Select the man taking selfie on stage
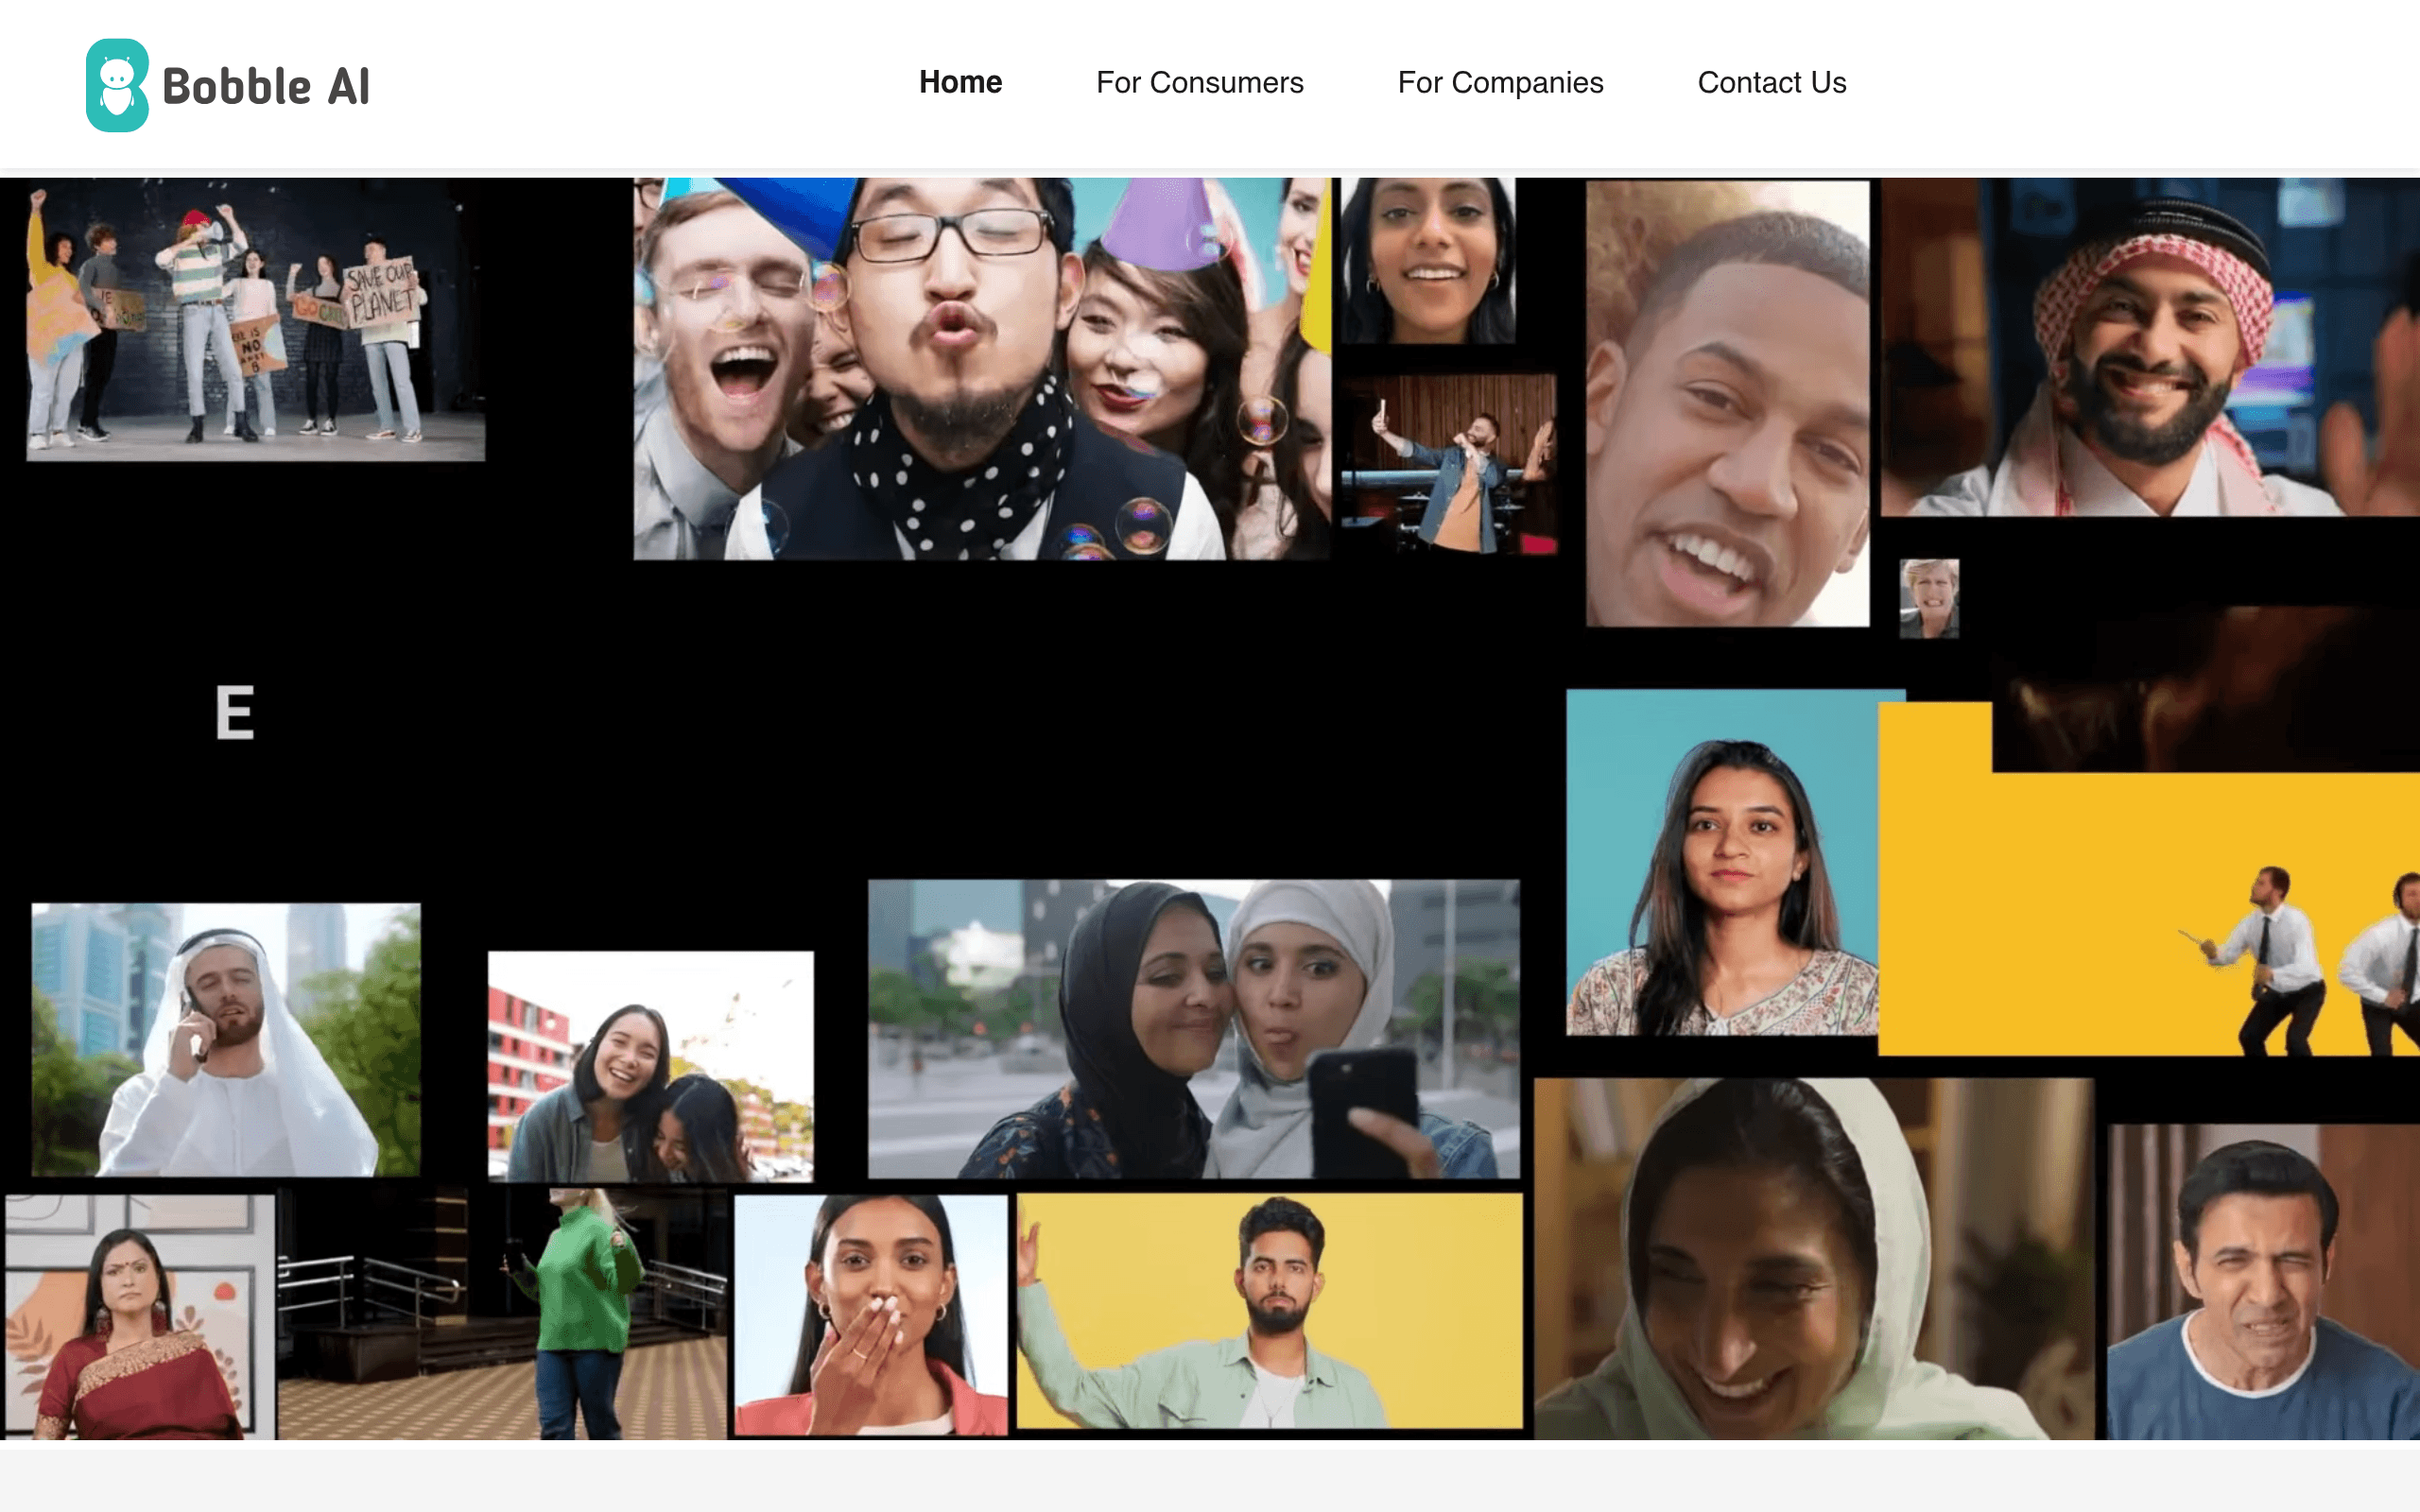This screenshot has height=1512, width=2420. point(1448,463)
